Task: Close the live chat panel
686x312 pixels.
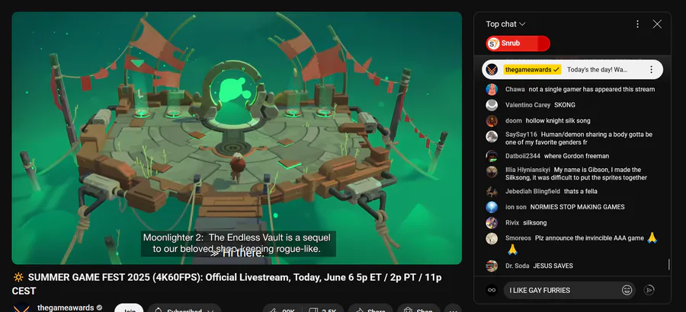Action: point(657,24)
